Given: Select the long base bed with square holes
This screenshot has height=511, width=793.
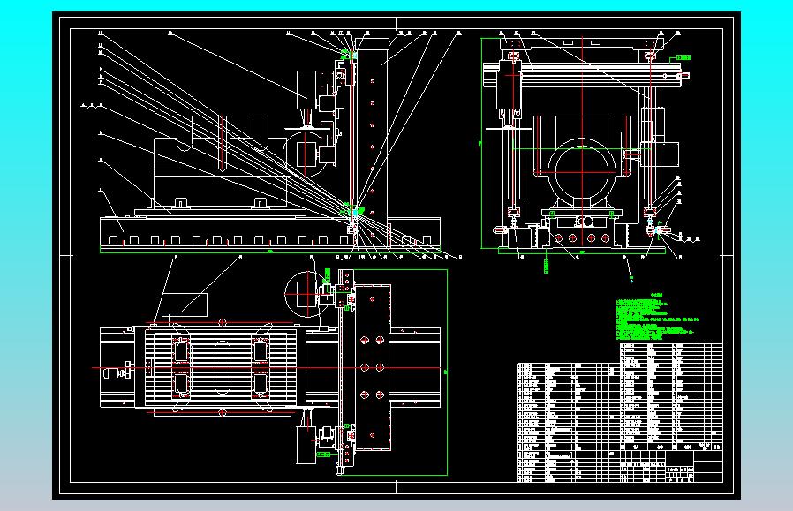Looking at the screenshot, I should tap(270, 232).
